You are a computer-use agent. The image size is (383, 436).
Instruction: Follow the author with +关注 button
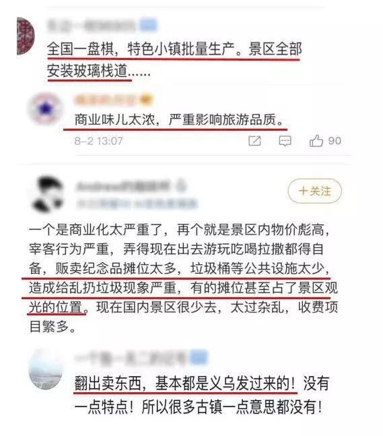point(314,191)
